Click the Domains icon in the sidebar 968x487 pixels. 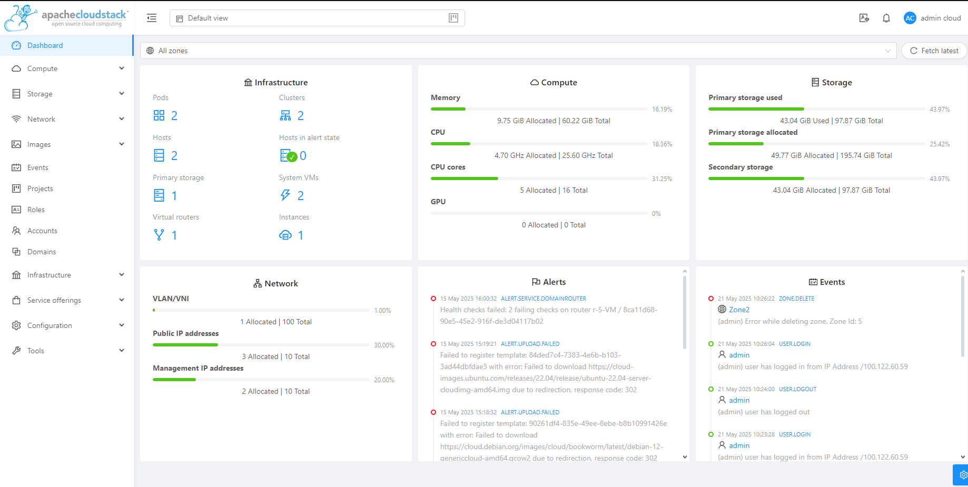coord(16,252)
